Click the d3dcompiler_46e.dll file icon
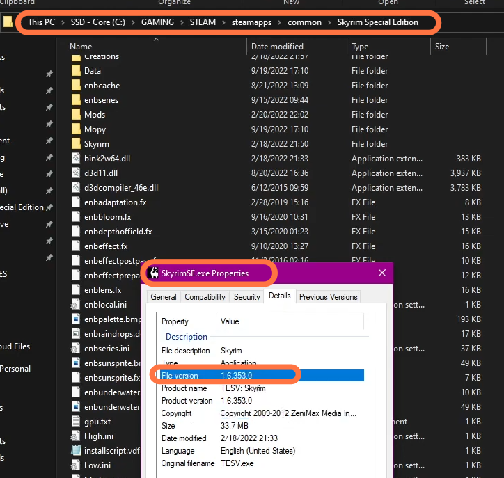This screenshot has height=478, width=504. tap(76, 188)
